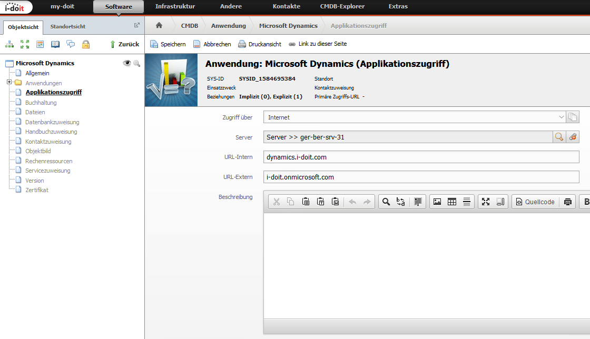Insert an image via editor toolbar
The image size is (590, 339).
click(437, 202)
